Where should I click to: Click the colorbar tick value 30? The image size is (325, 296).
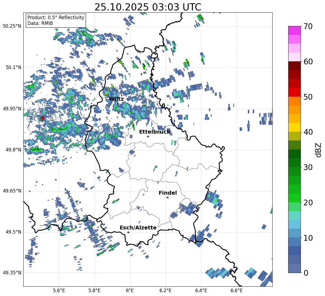308,167
